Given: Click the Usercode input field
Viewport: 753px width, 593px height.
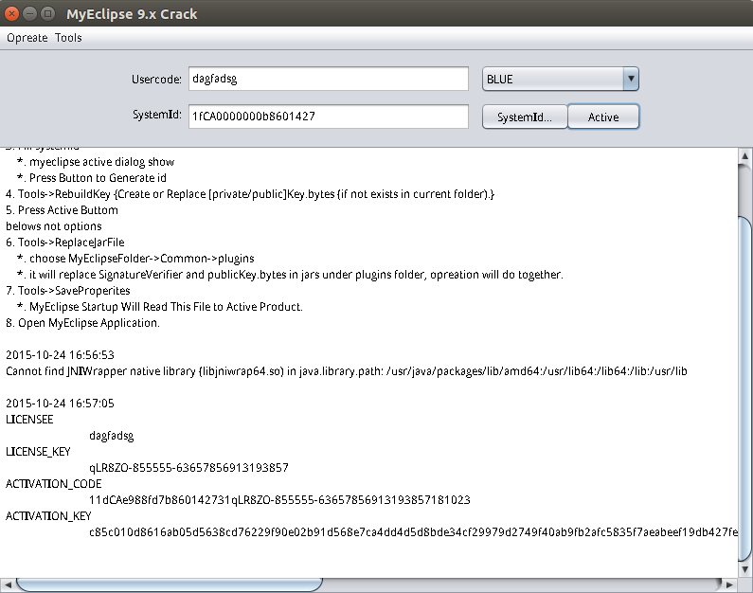Looking at the screenshot, I should 329,79.
